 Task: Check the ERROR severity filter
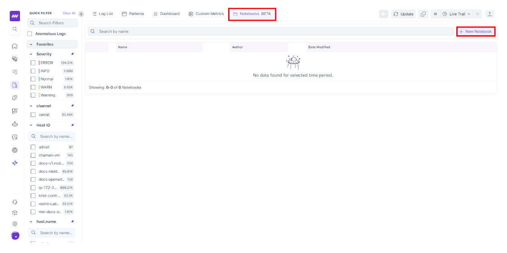(33, 63)
